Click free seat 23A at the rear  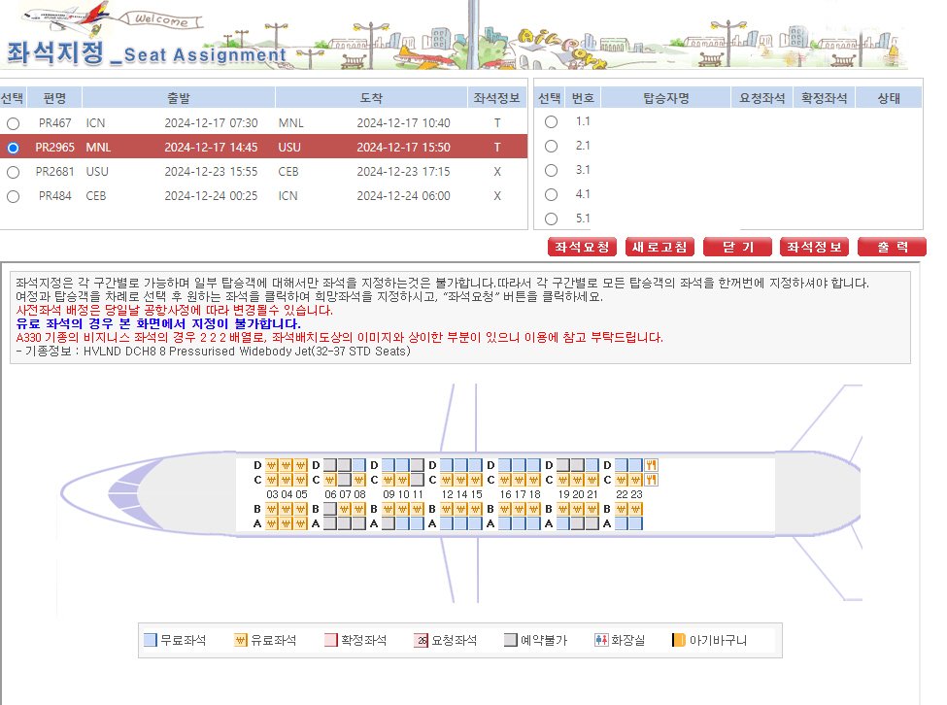coord(636,523)
